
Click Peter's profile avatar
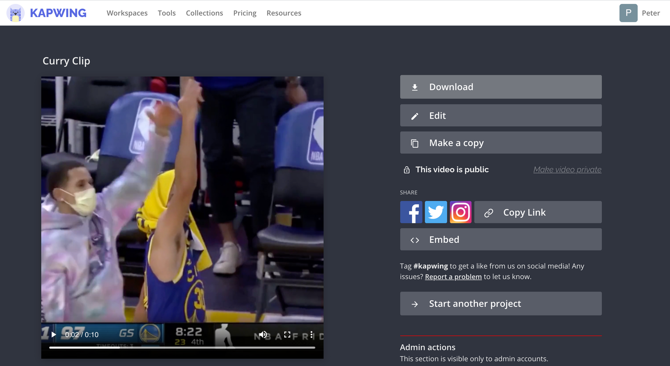click(628, 13)
